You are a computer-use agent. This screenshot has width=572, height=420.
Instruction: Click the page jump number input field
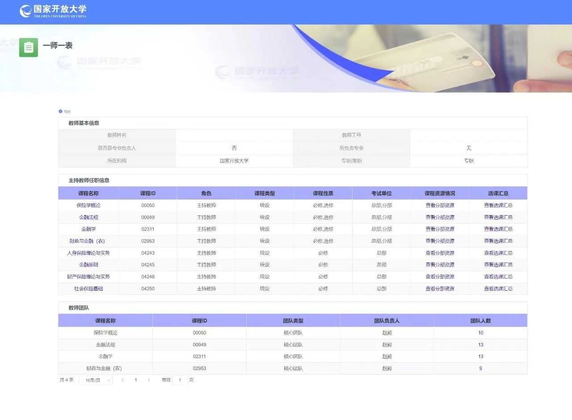click(x=180, y=380)
